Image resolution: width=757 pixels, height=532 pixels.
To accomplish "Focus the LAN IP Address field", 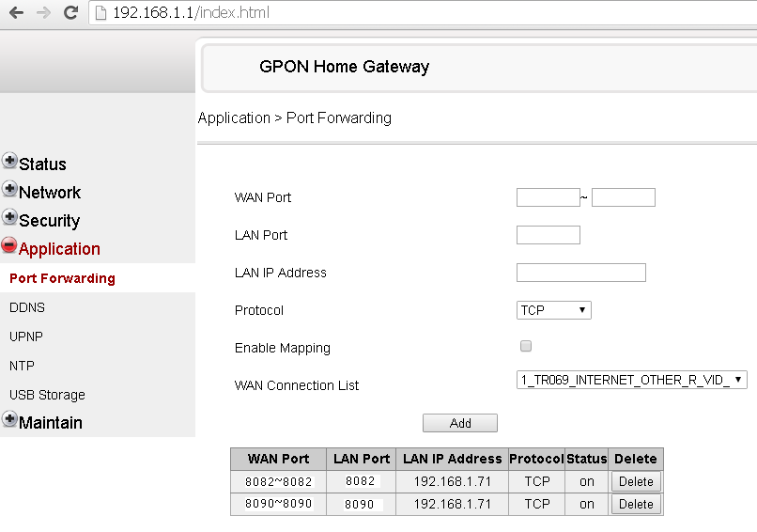I will tap(580, 273).
